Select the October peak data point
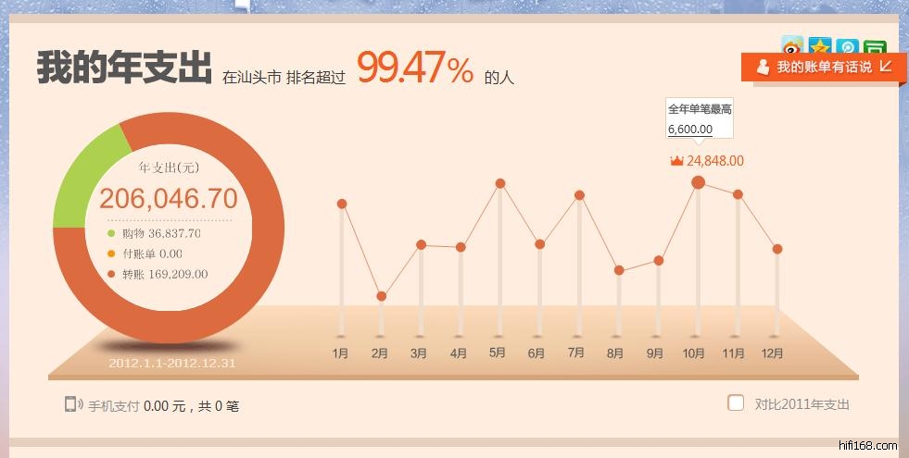This screenshot has height=458, width=909. click(698, 182)
